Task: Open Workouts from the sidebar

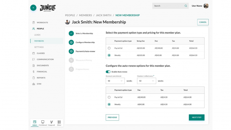Action: (42, 23)
